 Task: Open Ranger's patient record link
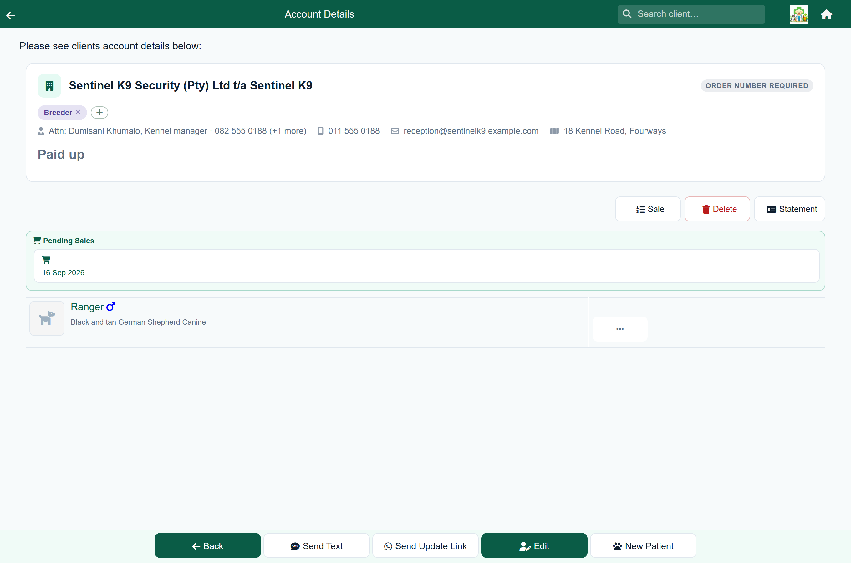87,307
